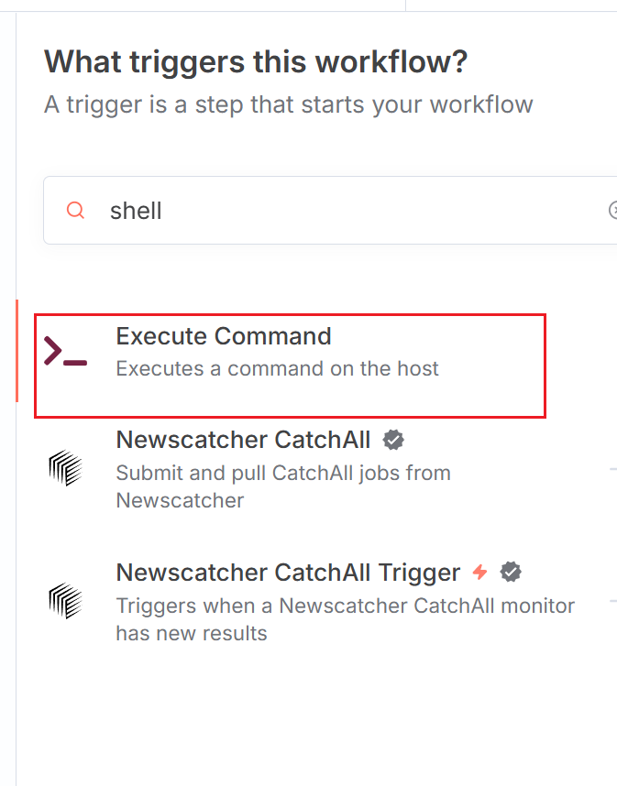Clear the search text with the X icon
This screenshot has height=786, width=617.
(612, 211)
